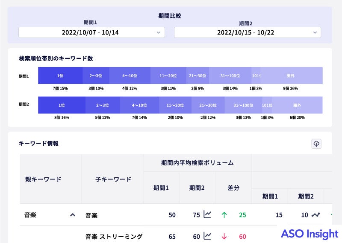Open line chart icon in 音楽 row
This screenshot has width=342, height=243.
pos(207,214)
